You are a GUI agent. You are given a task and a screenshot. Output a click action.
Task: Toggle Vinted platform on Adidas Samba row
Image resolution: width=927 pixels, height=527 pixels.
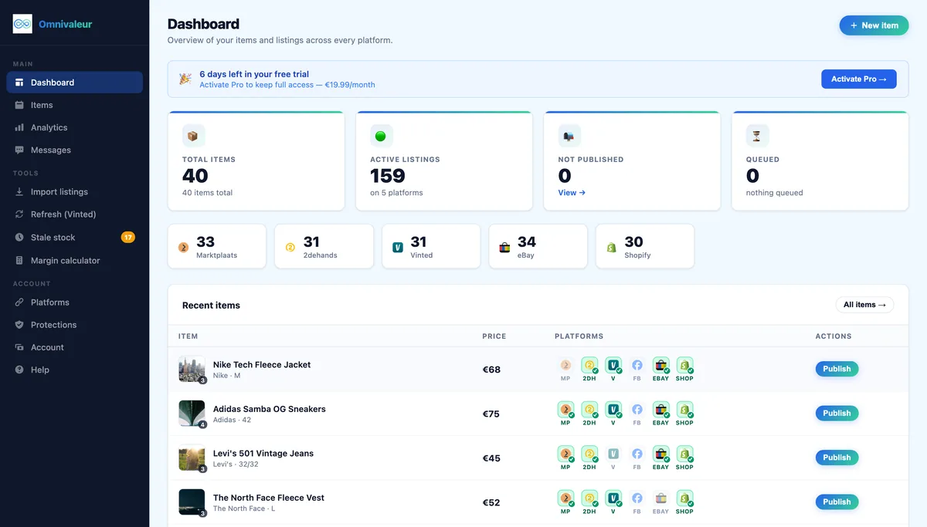[x=613, y=414]
